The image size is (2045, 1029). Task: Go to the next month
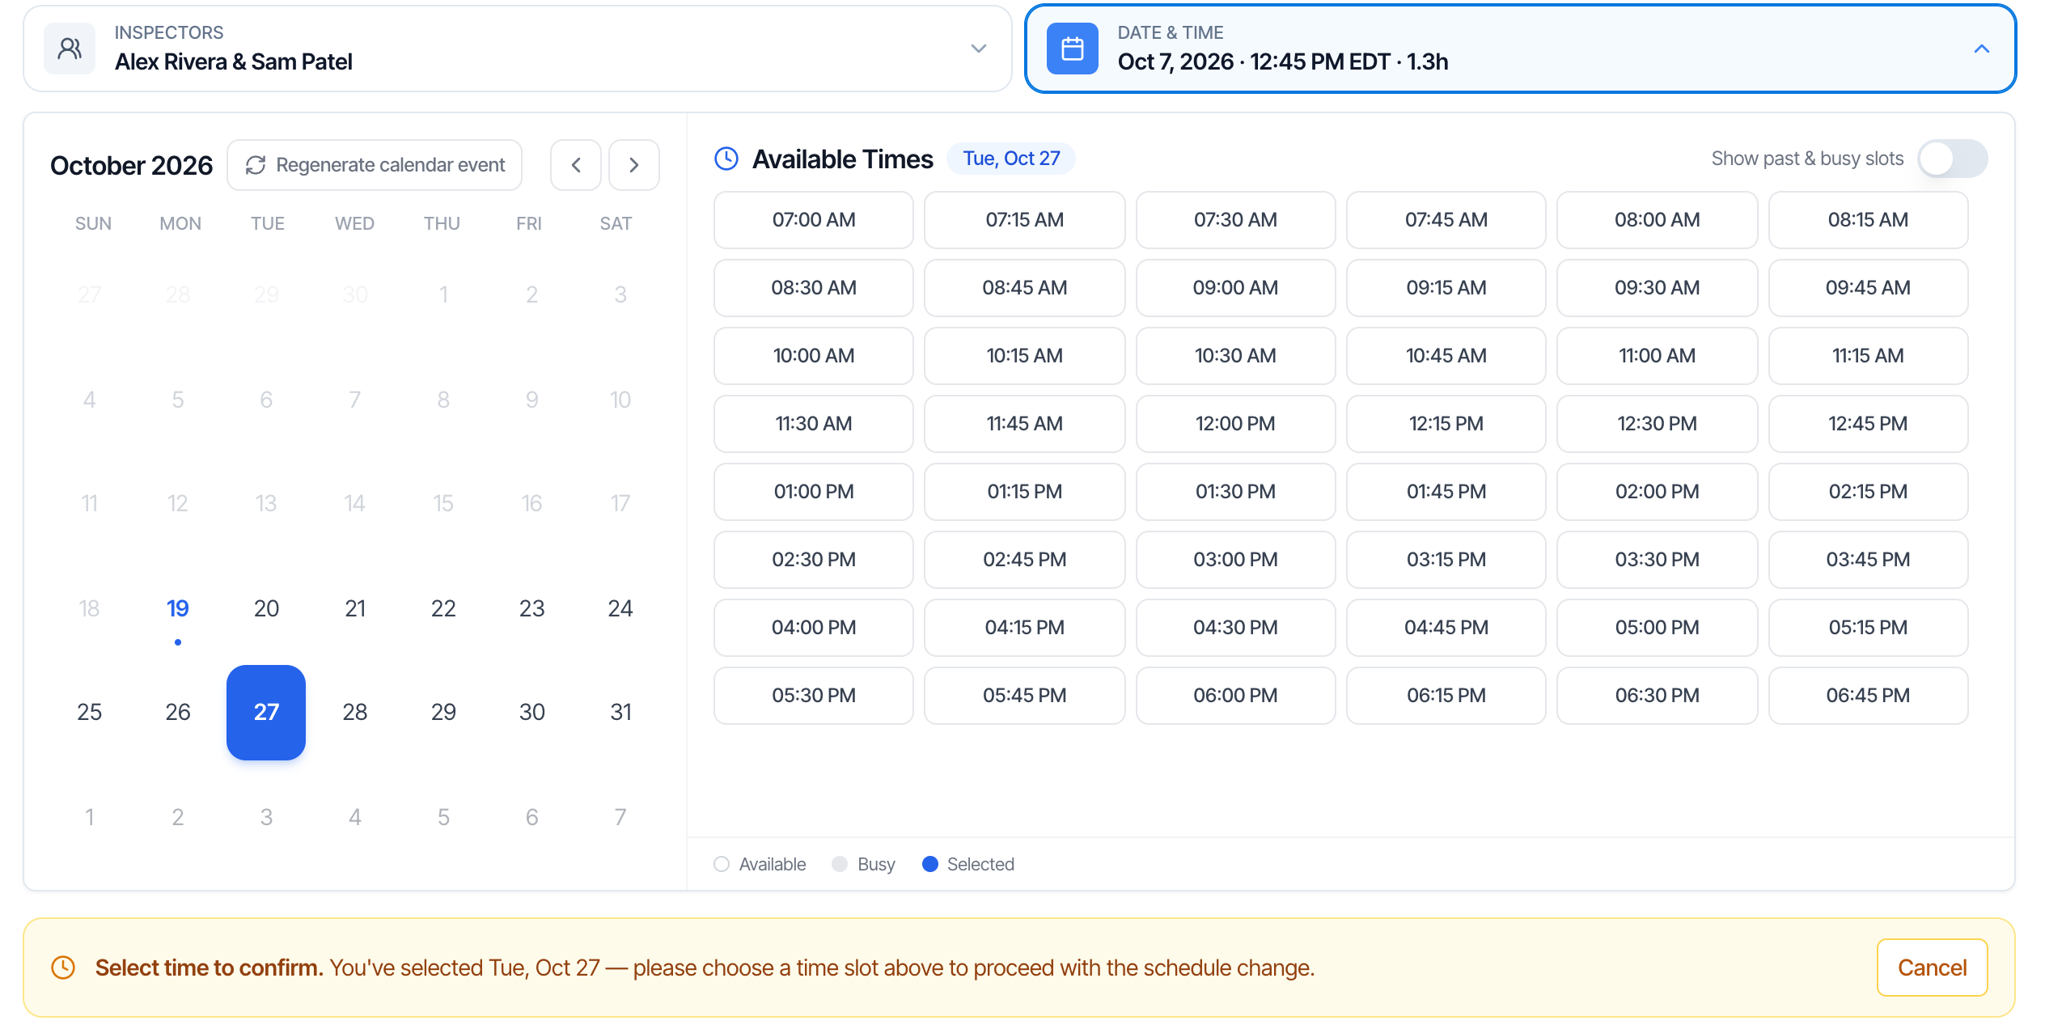[x=634, y=165]
